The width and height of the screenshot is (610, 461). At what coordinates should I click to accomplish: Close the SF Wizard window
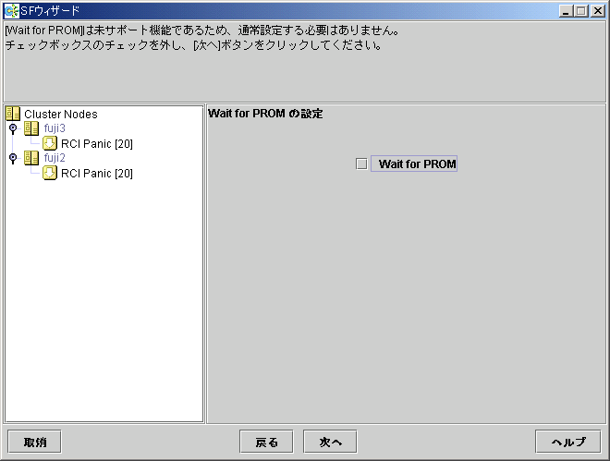click(597, 11)
